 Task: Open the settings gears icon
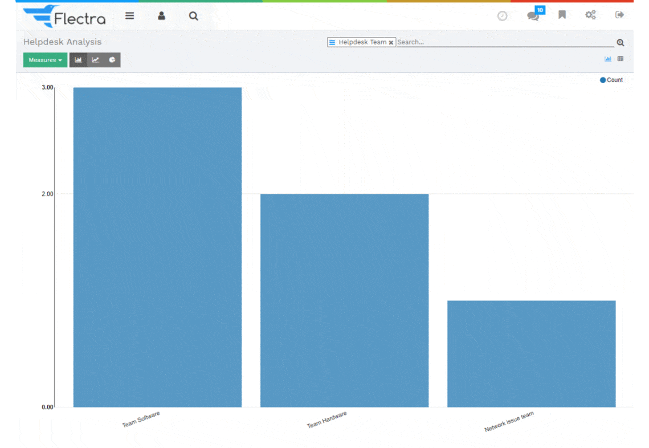[590, 15]
